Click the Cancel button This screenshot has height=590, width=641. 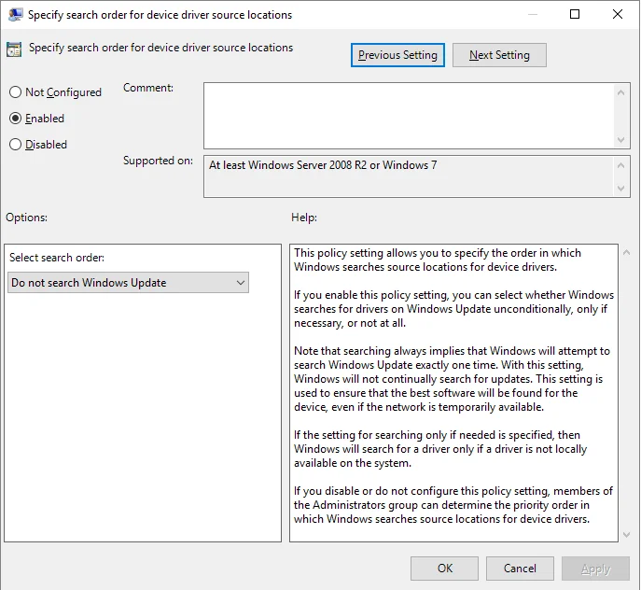[520, 569]
